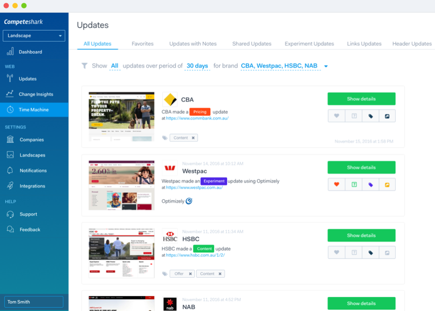Image resolution: width=435 pixels, height=311 pixels.
Task: Open the Experiment Updates tab
Action: (309, 43)
